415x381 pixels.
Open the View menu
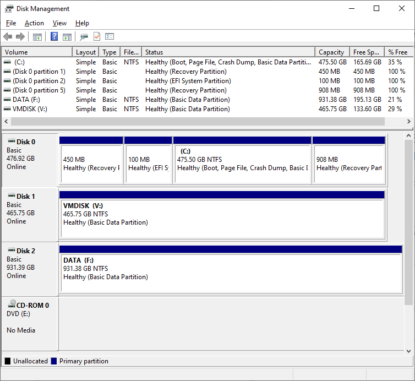pyautogui.click(x=59, y=23)
